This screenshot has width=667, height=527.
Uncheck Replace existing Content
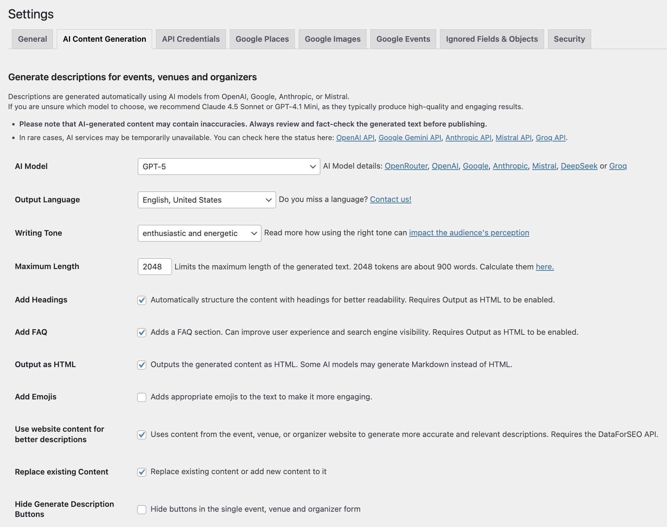(141, 472)
